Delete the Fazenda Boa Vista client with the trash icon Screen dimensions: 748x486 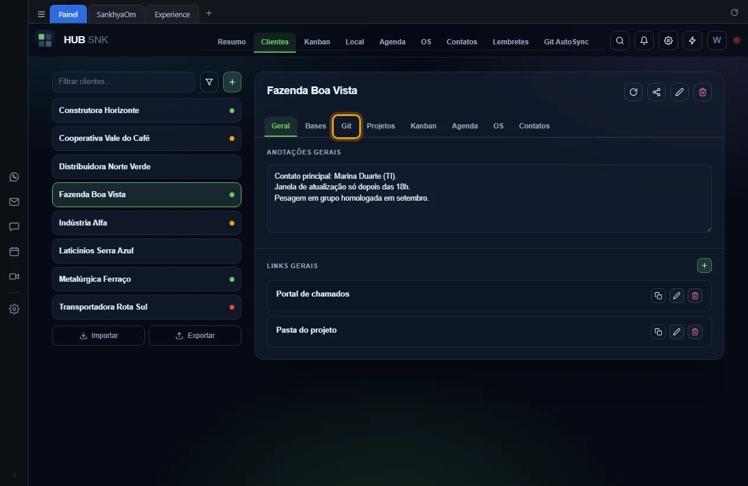pos(702,92)
